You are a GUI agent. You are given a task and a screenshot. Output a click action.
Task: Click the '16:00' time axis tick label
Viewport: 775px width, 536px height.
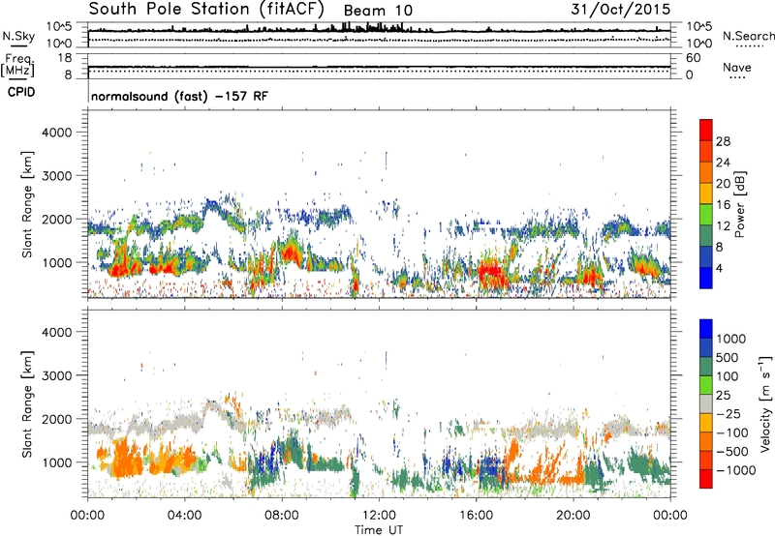coord(476,516)
